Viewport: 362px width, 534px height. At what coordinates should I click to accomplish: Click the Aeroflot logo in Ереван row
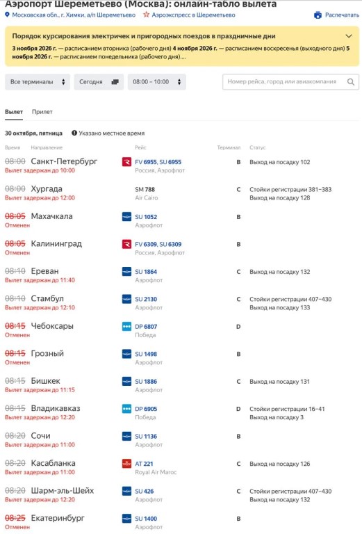pyautogui.click(x=126, y=271)
